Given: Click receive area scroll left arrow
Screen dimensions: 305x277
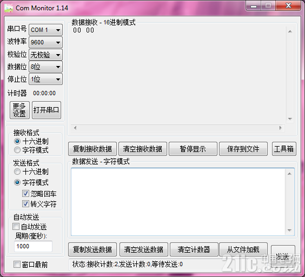Looking at the screenshot, I should [75, 128].
